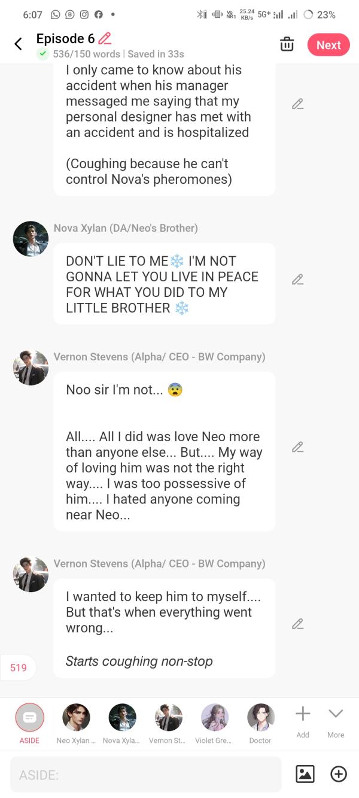Edit the accident message about manager
359x798 pixels.
297,104
